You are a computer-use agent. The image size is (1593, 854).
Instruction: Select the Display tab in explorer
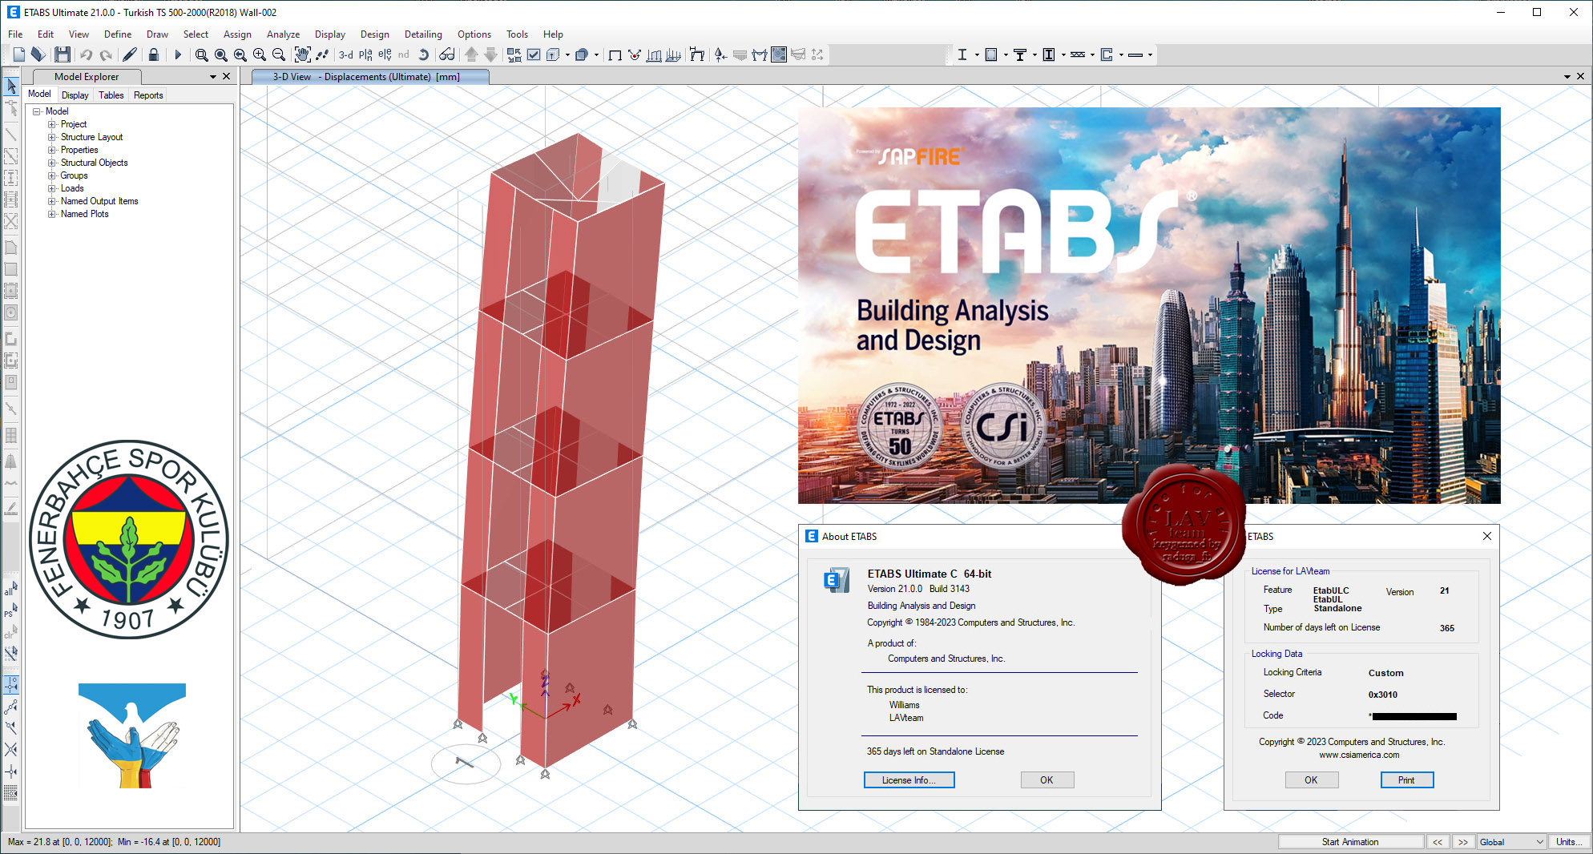(x=75, y=95)
